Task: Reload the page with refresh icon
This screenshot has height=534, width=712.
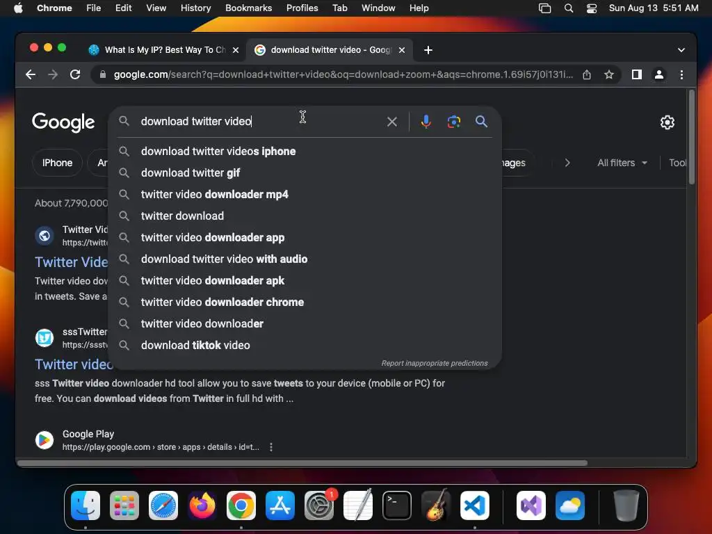Action: [x=75, y=74]
